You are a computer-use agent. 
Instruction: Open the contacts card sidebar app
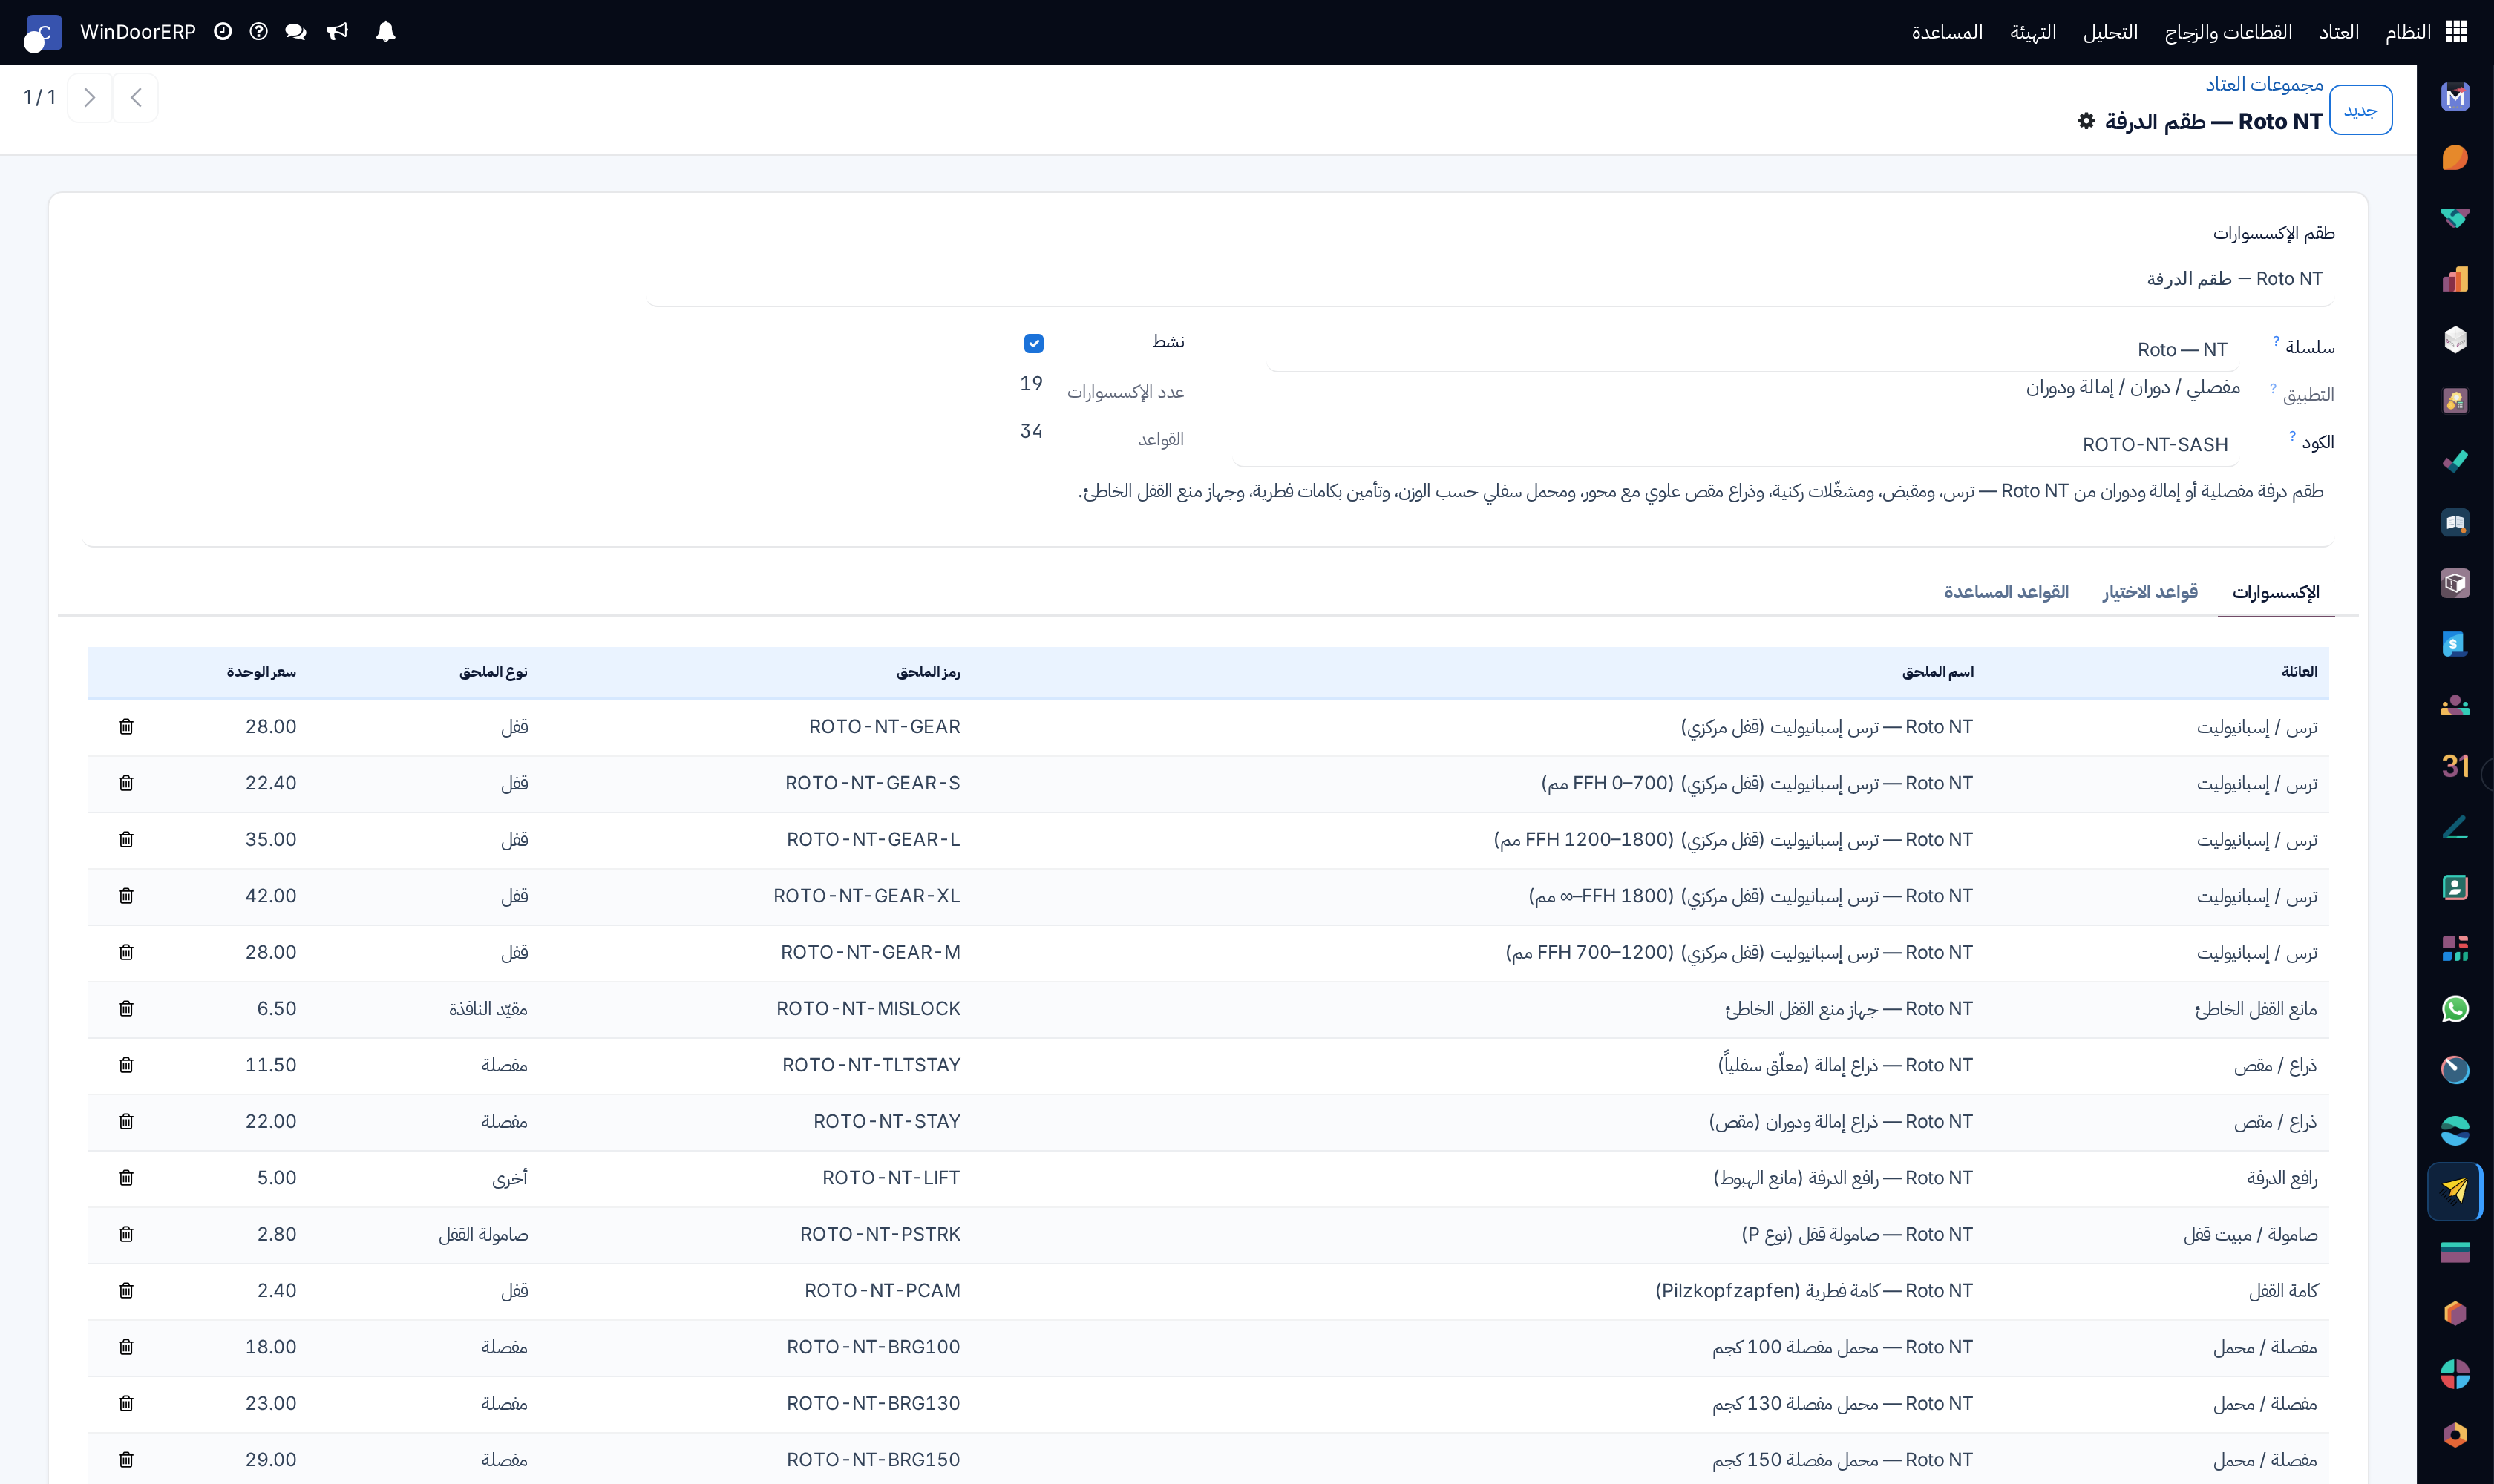(x=2455, y=887)
